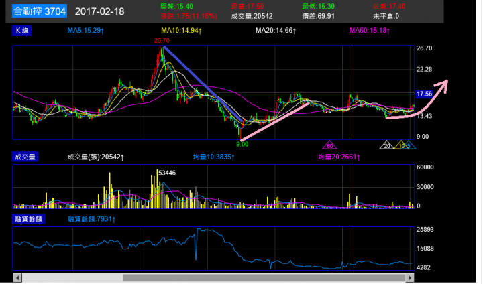Screen dimensions: 483x284
Task: Click the 最高:17.50 header value
Action: pyautogui.click(x=248, y=6)
